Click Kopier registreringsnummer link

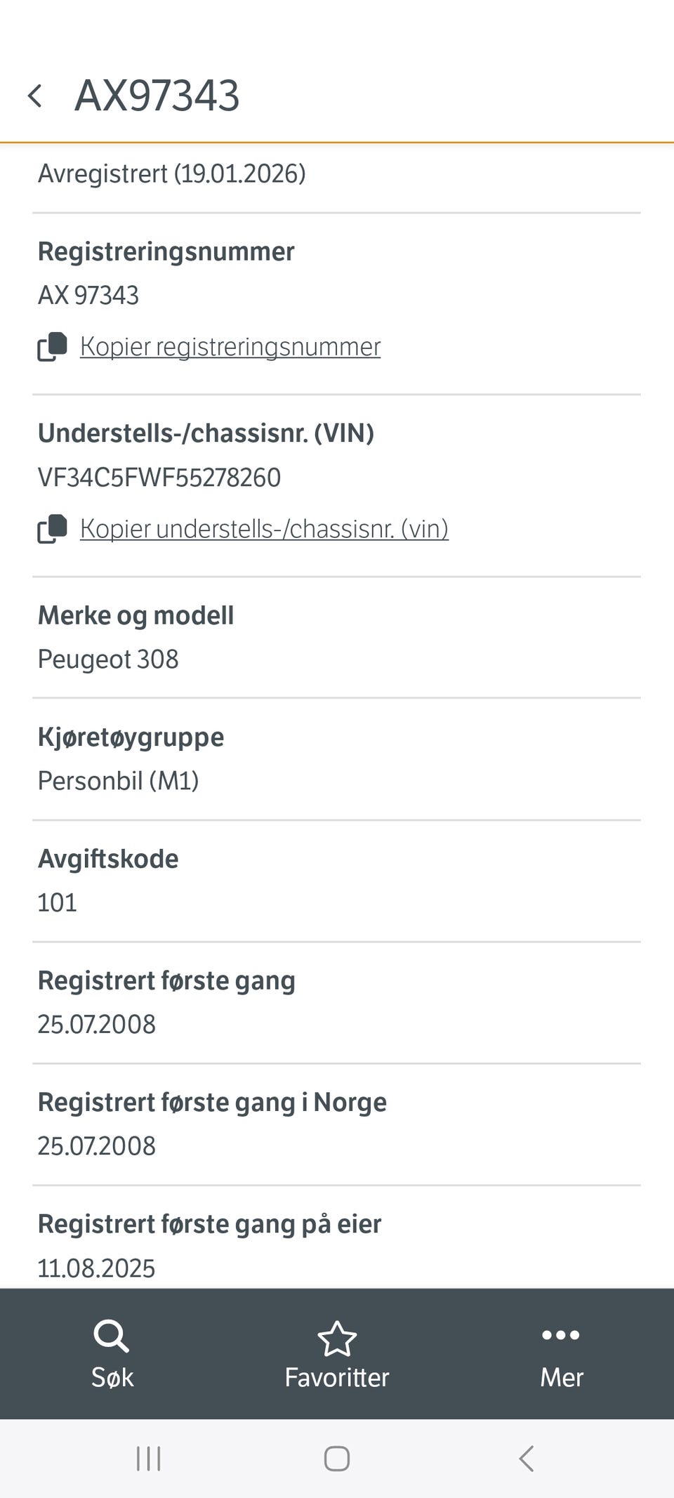[x=230, y=347]
